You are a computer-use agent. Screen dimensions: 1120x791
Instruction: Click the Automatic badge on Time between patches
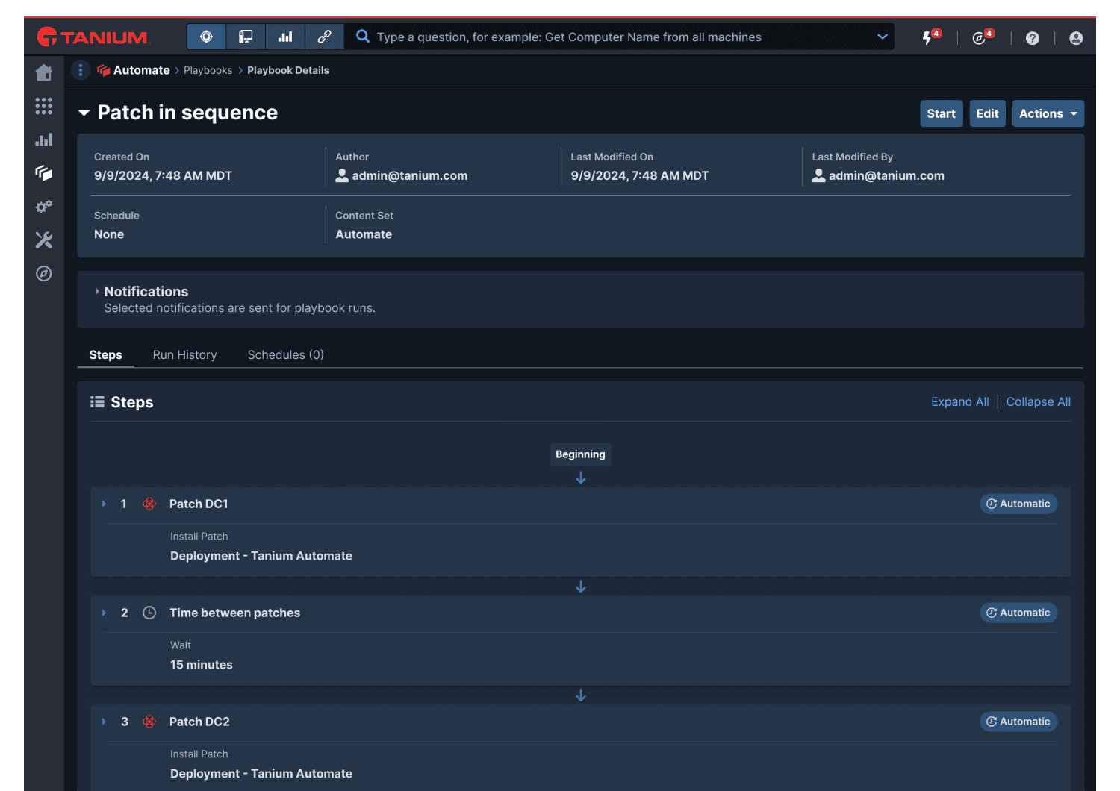pos(1018,613)
